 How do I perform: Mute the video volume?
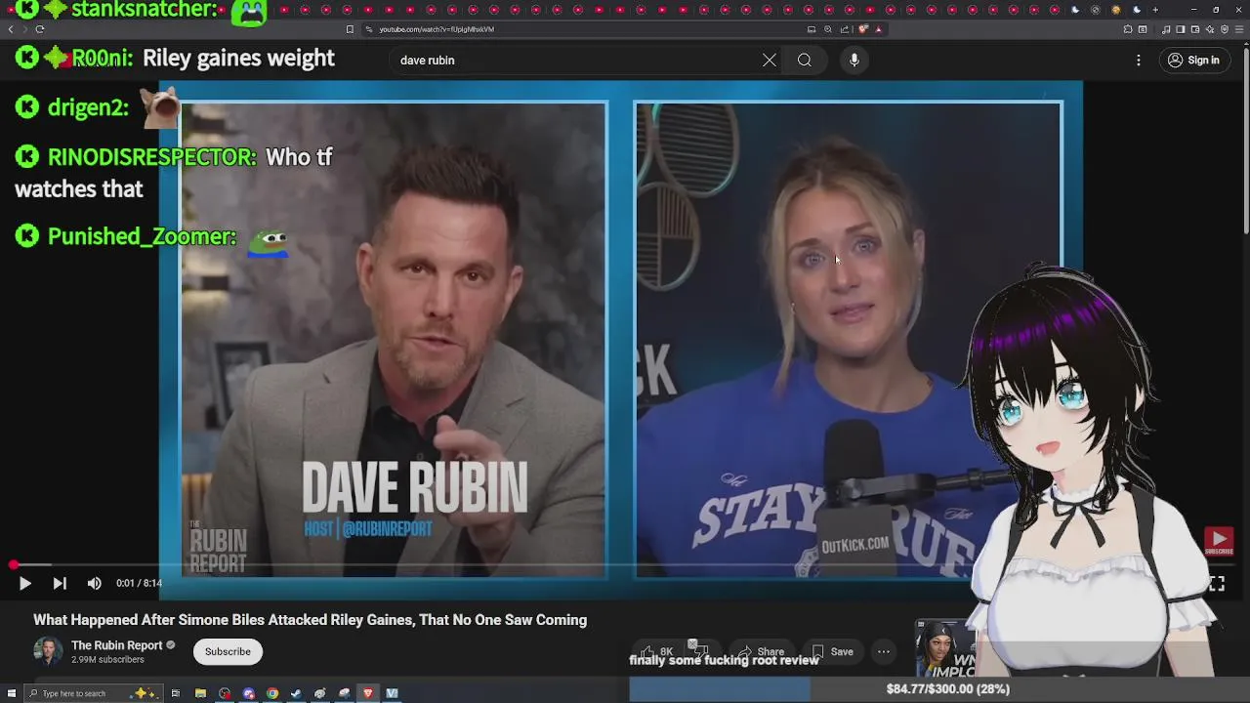click(x=94, y=583)
